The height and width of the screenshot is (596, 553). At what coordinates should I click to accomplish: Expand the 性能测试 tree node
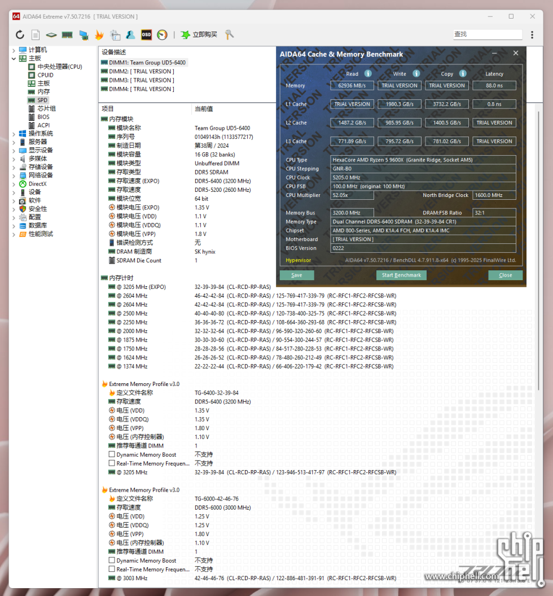pos(14,234)
